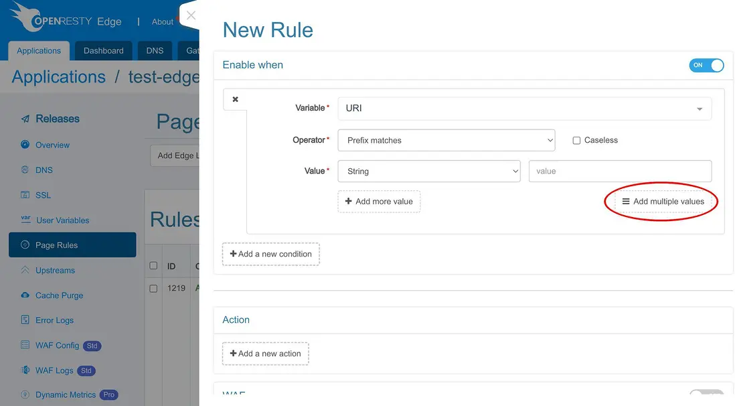Click the Action section heading
735x406 pixels.
(x=236, y=320)
